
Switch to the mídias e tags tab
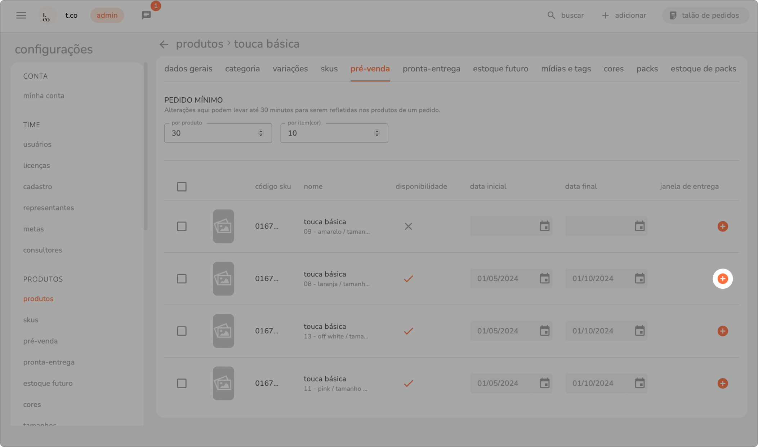(x=566, y=69)
